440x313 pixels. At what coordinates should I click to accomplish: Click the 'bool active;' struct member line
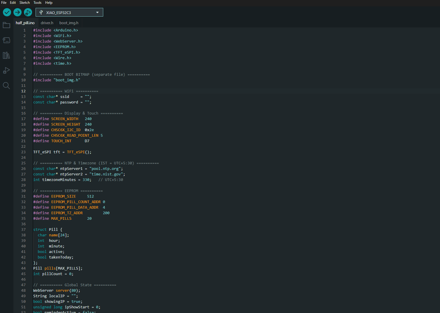pos(51,252)
